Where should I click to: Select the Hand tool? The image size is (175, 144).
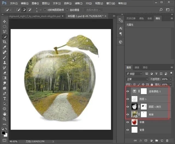[4, 114]
